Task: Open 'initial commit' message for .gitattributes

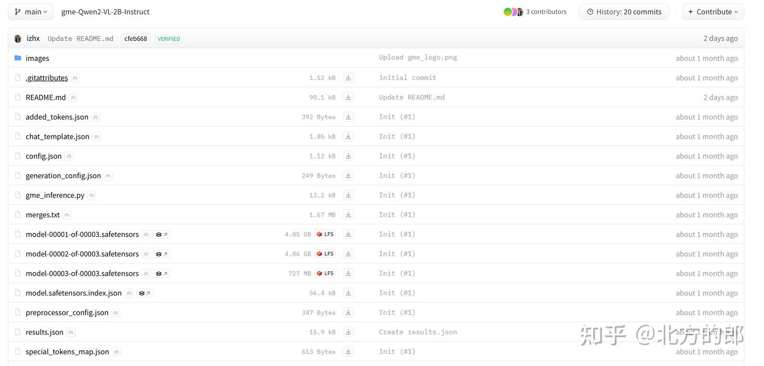Action: click(x=407, y=78)
